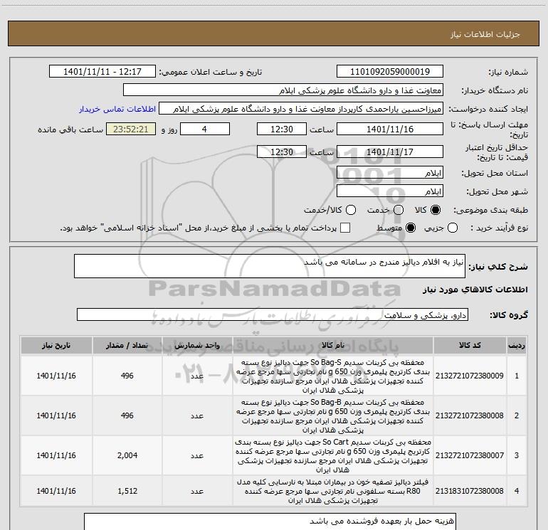Click the price validity date 1401/11/17 field
The height and width of the screenshot is (530, 548).
(390, 152)
